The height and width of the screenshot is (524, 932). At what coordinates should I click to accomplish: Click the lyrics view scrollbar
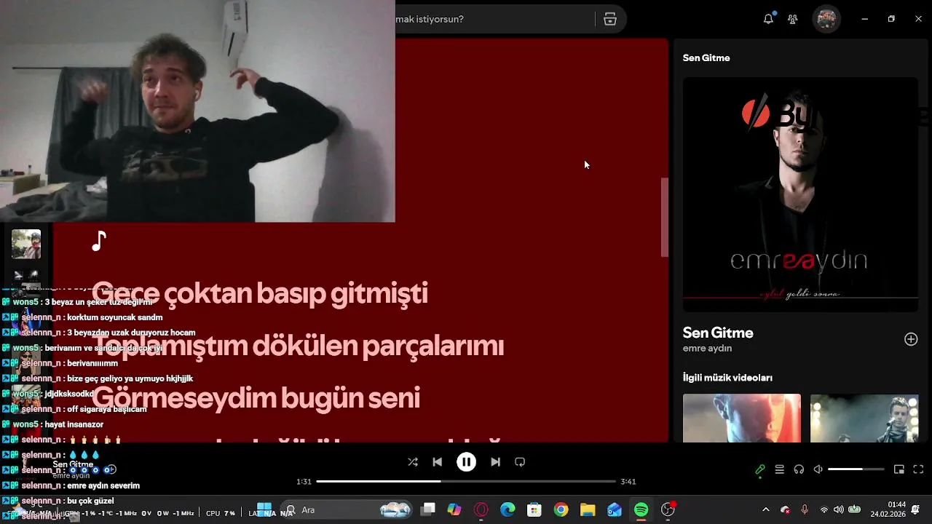[x=664, y=217]
